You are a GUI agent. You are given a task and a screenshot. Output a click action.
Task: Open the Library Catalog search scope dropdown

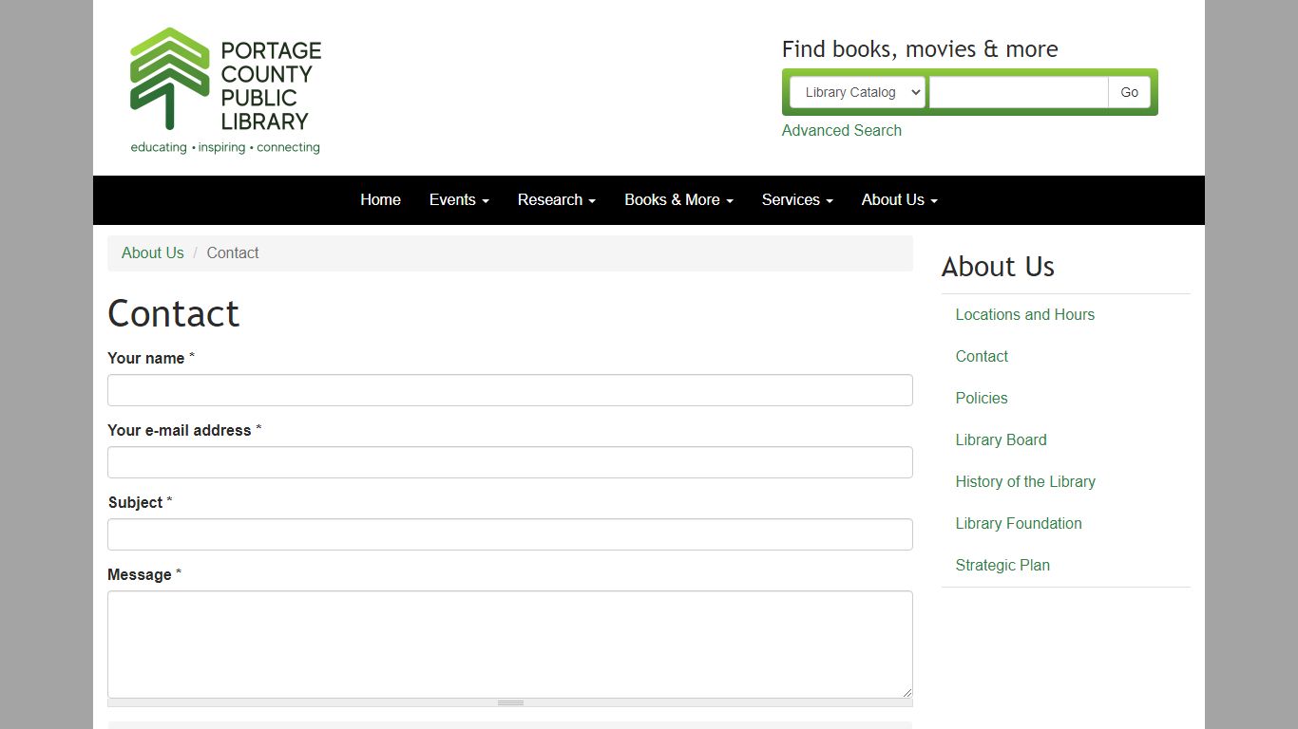pyautogui.click(x=857, y=92)
